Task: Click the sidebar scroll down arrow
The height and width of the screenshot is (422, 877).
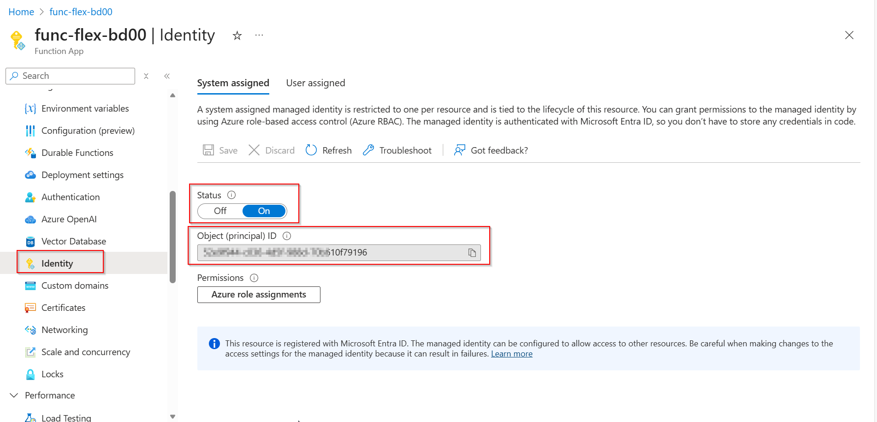Action: click(x=172, y=416)
